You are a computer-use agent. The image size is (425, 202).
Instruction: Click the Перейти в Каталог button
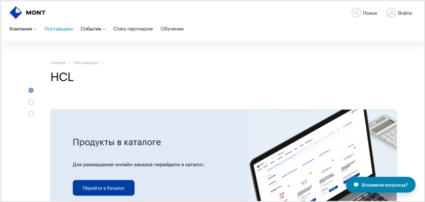(104, 188)
